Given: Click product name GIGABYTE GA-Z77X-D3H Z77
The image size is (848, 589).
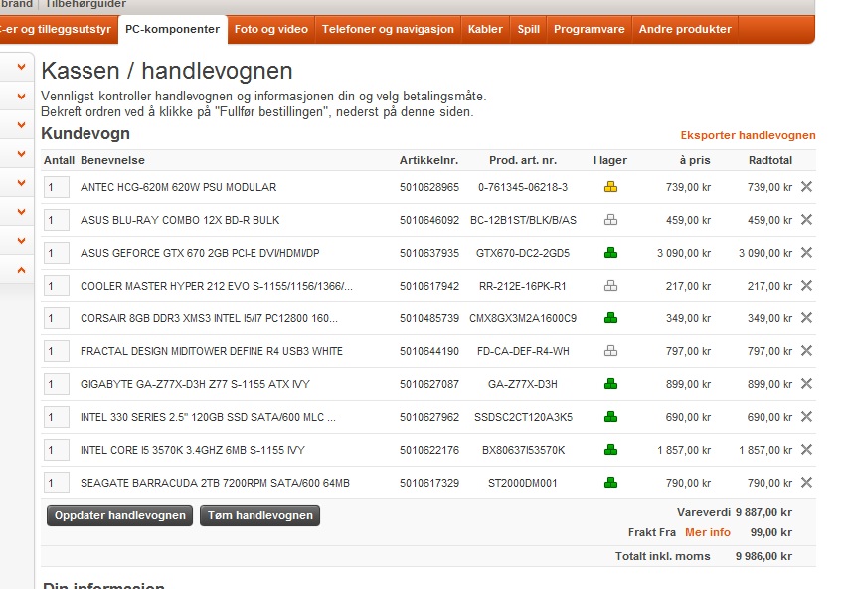Looking at the screenshot, I should click(x=195, y=384).
